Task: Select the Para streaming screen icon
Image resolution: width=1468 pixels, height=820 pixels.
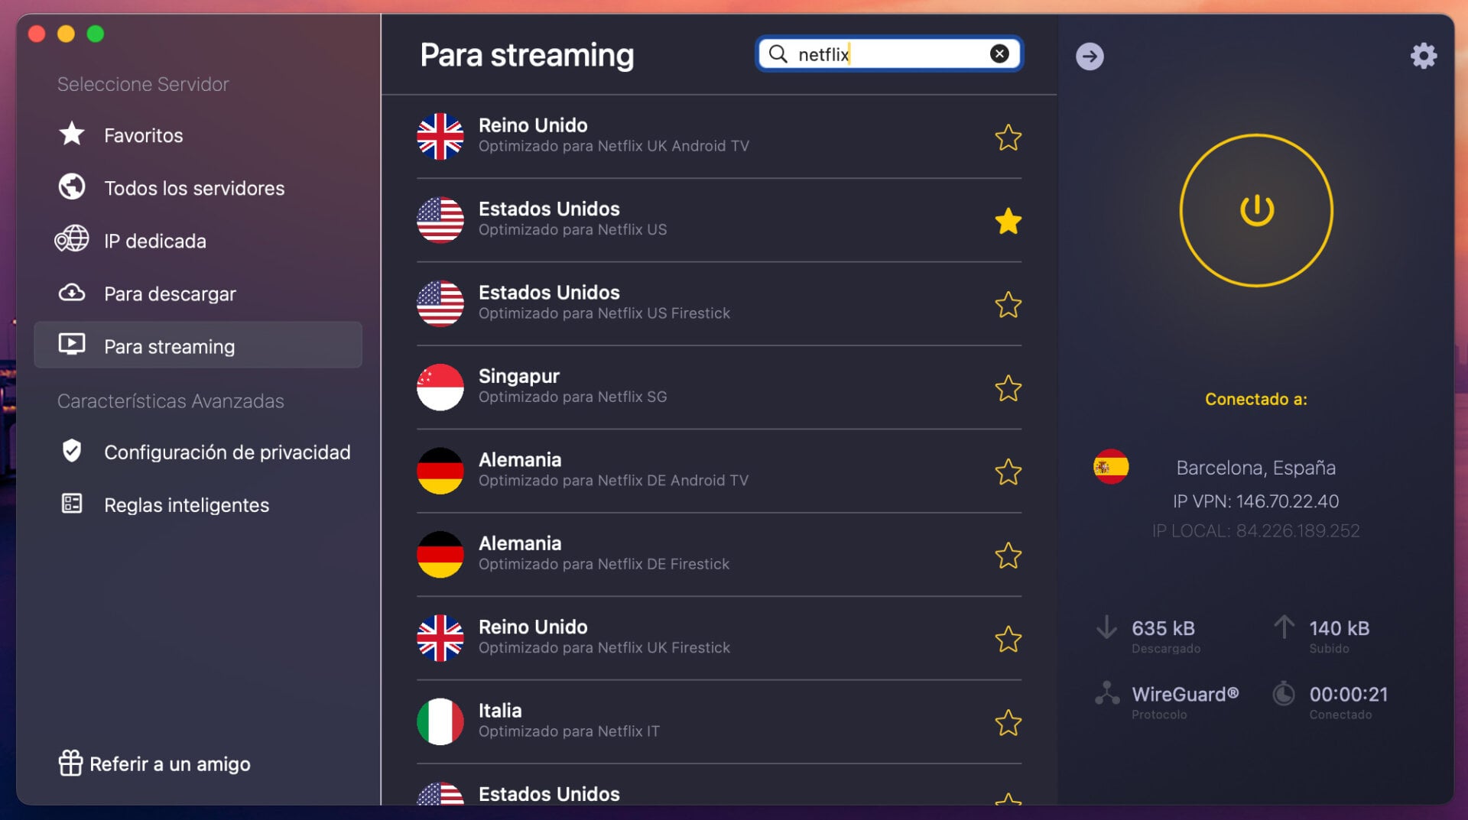Action: [71, 345]
